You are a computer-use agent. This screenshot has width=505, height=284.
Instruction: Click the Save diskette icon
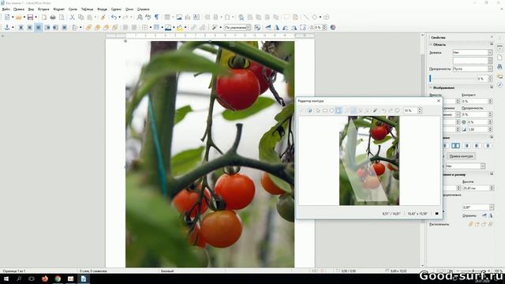point(30,17)
